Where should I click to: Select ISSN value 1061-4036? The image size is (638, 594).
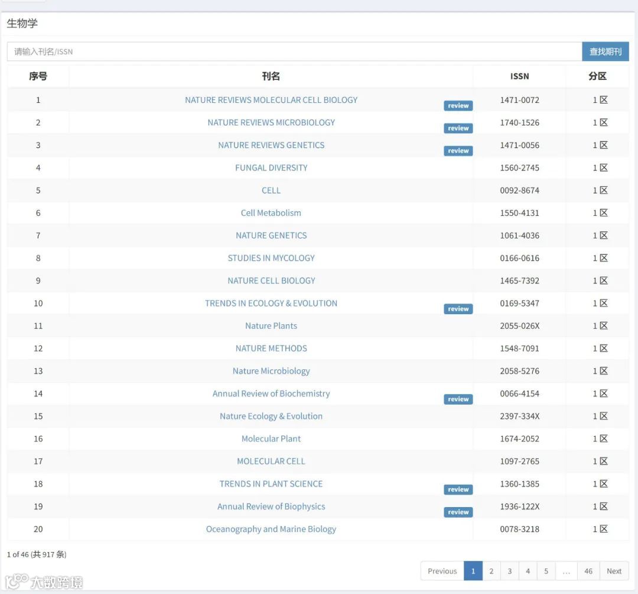520,235
